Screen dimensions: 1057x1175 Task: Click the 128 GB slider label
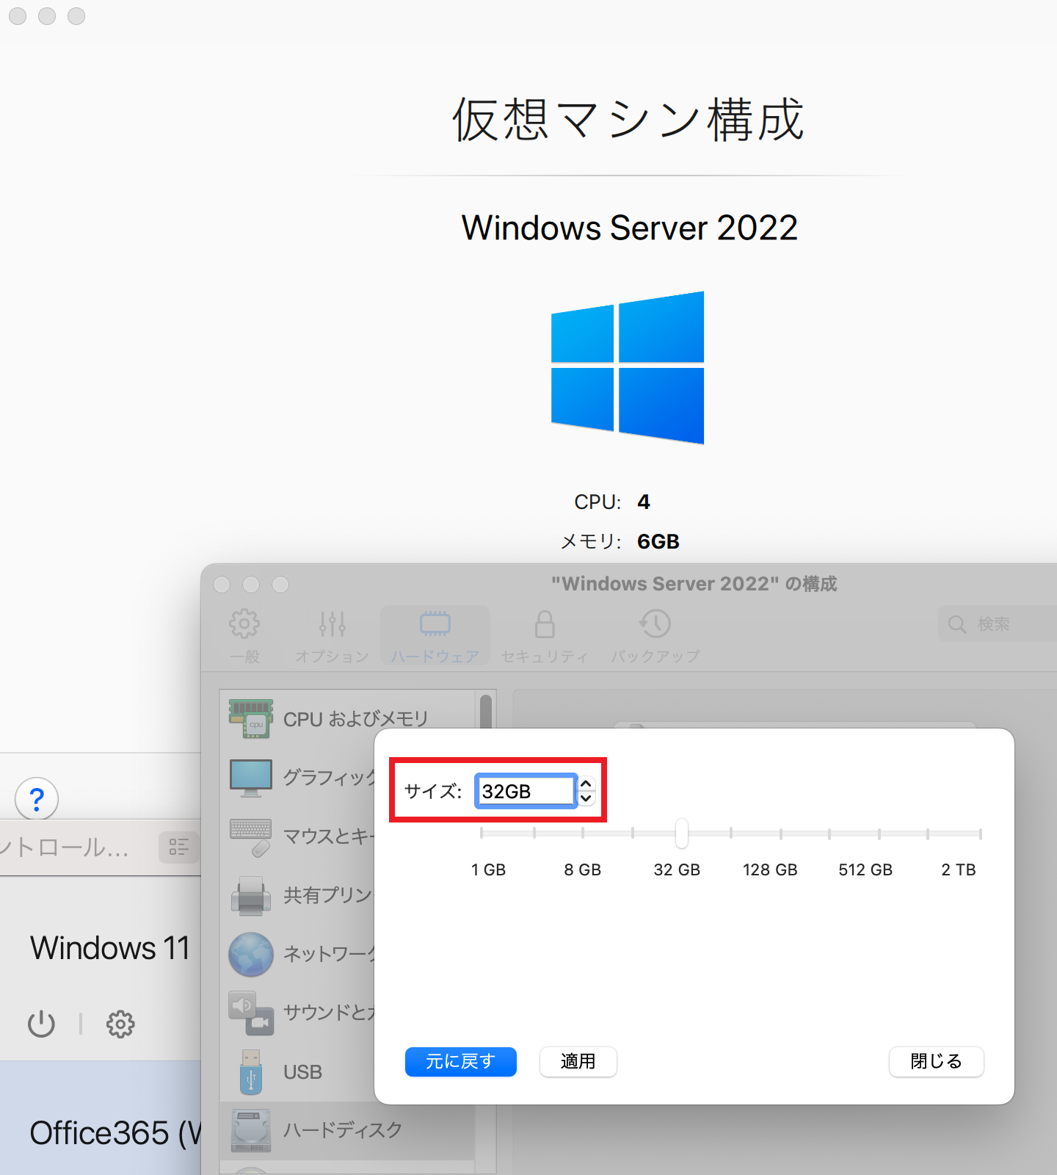tap(770, 869)
